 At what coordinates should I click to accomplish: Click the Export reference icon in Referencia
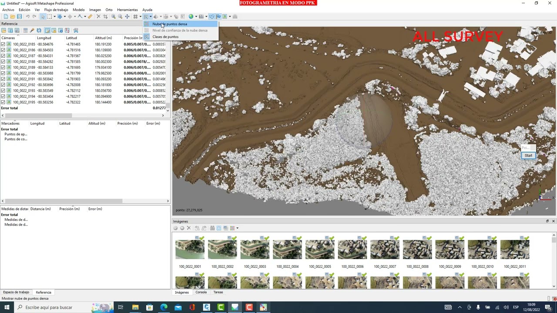[x=10, y=30]
